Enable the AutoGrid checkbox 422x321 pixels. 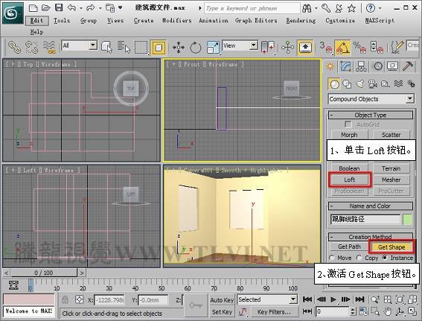(x=348, y=124)
